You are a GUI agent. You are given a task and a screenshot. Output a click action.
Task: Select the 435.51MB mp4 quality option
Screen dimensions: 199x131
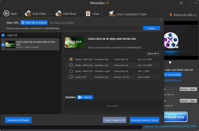pos(71,65)
